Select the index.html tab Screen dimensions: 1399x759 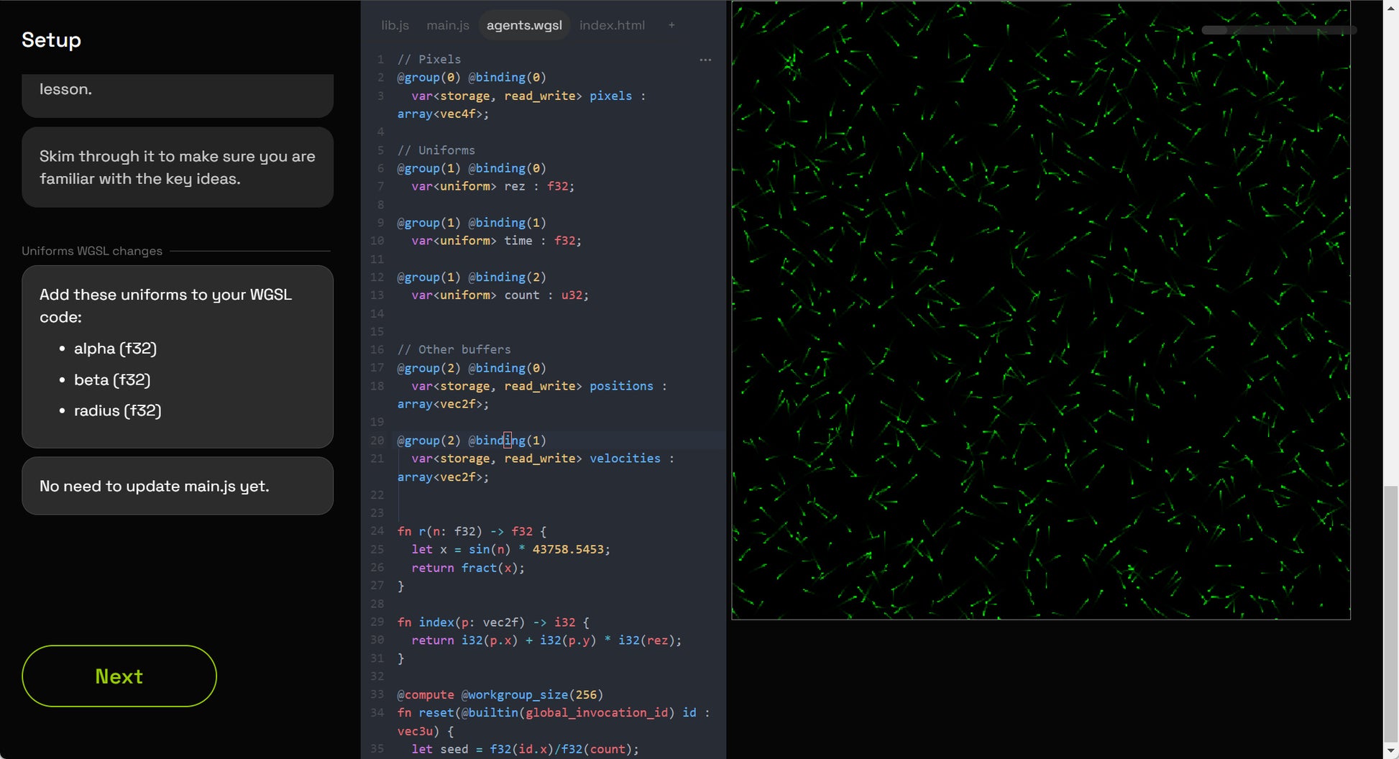coord(612,25)
